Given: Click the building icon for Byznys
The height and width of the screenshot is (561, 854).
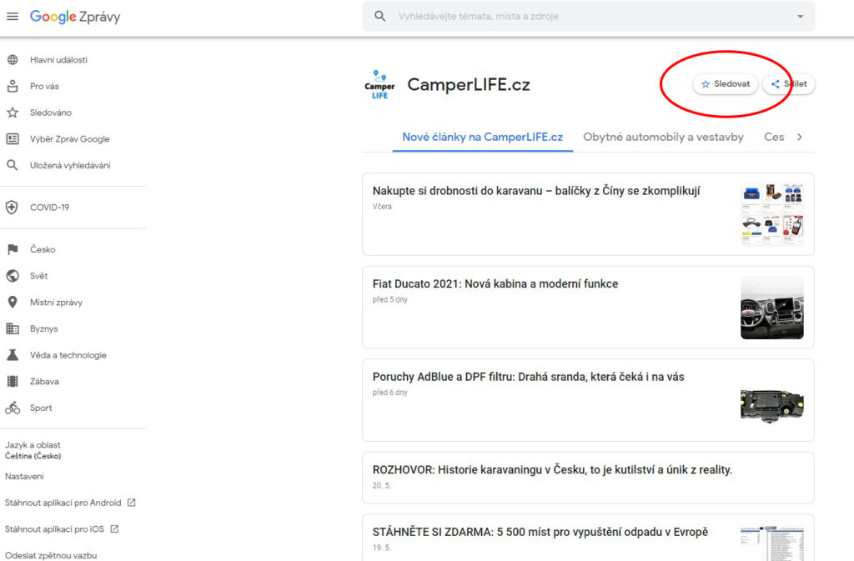Looking at the screenshot, I should pos(13,328).
